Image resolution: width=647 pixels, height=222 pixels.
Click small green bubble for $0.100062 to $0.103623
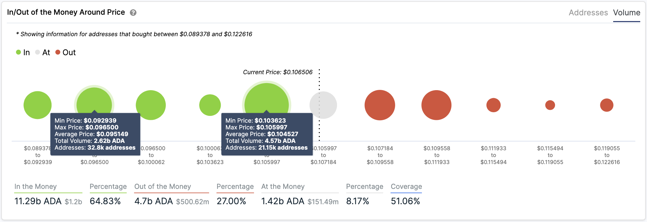210,105
